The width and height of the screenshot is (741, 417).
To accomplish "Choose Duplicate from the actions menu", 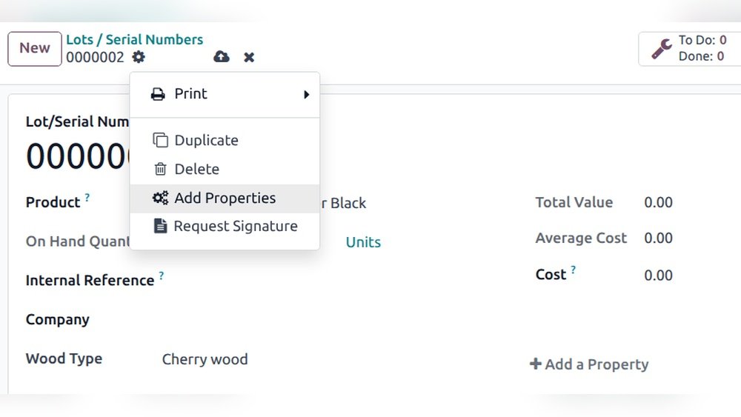I will (x=206, y=141).
